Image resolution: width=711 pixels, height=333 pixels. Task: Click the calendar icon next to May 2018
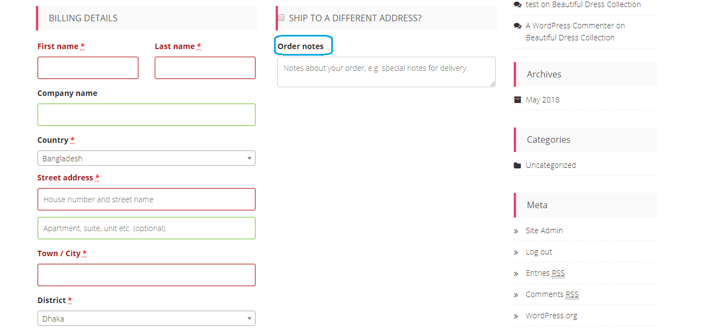point(517,99)
